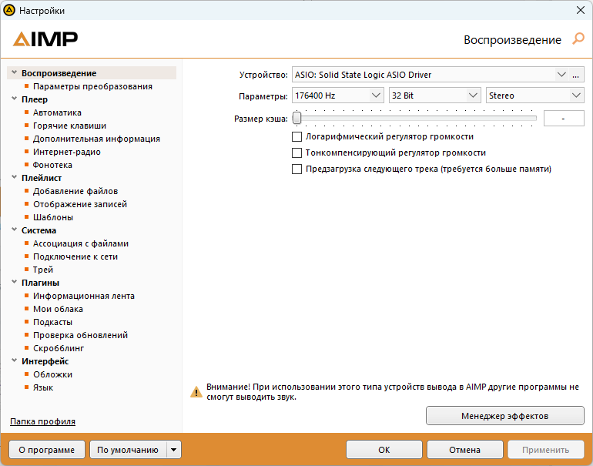Viewport: 593px width, 466px height.
Task: Enable Логарифмический регулятор громкости checkbox
Action: (296, 136)
